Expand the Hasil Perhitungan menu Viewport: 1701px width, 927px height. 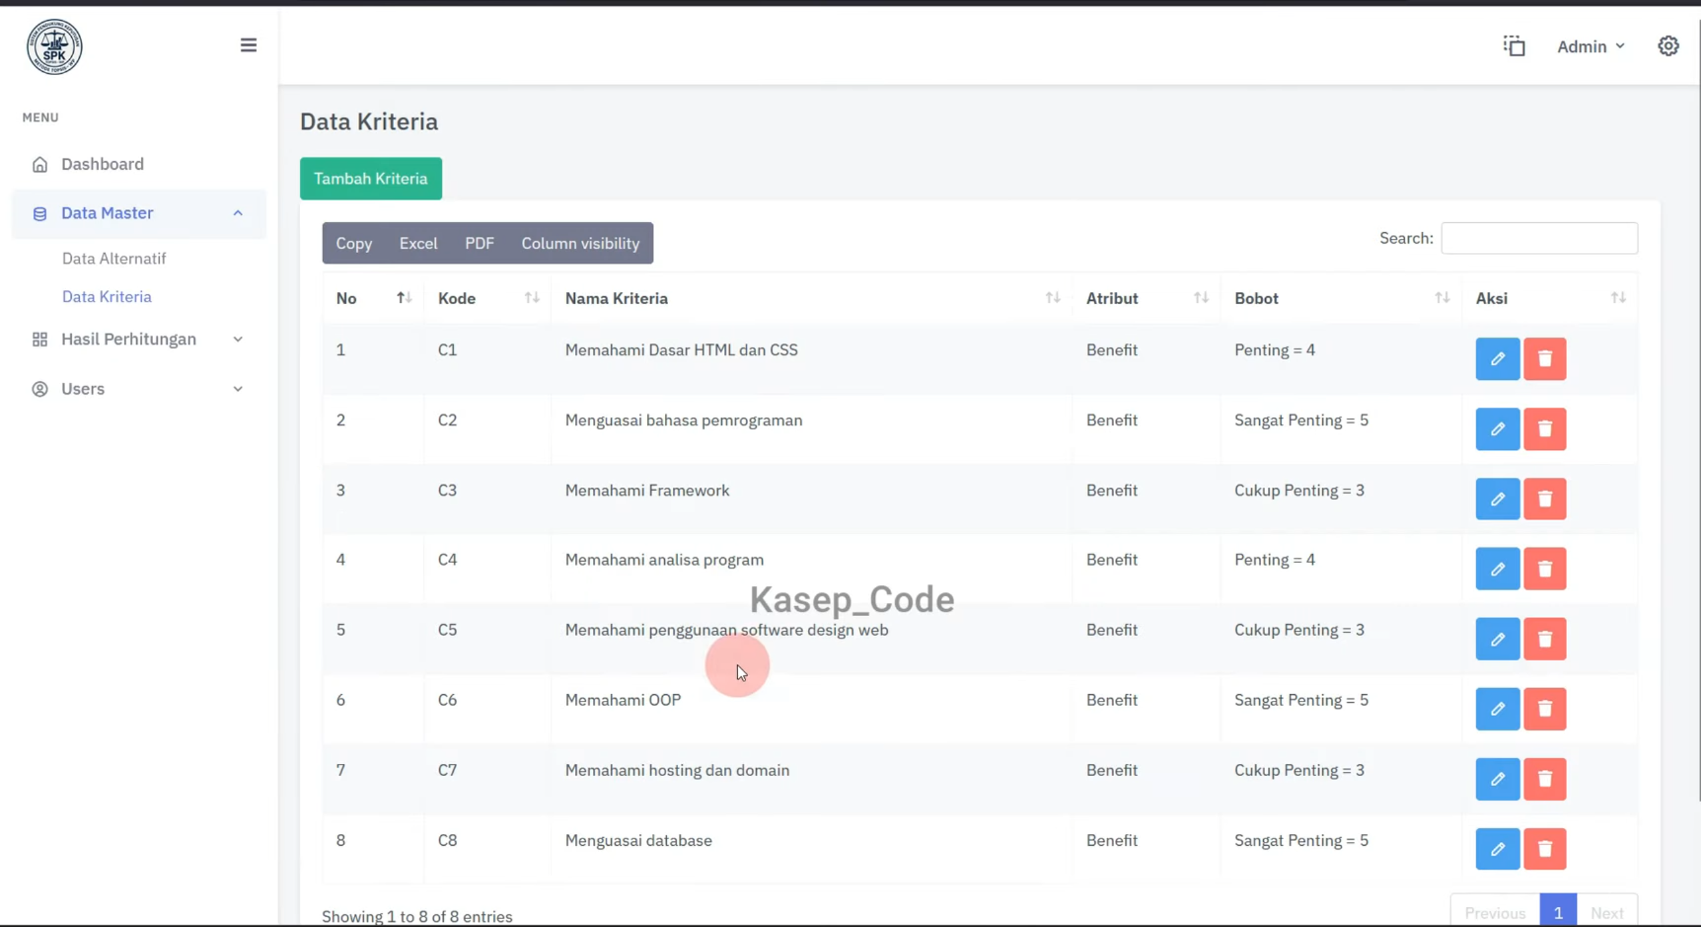pos(138,339)
